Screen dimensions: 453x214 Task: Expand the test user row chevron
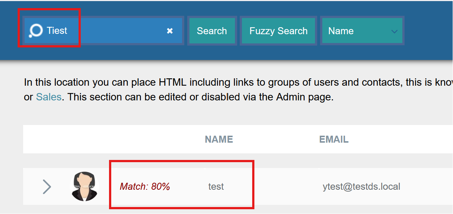point(47,186)
